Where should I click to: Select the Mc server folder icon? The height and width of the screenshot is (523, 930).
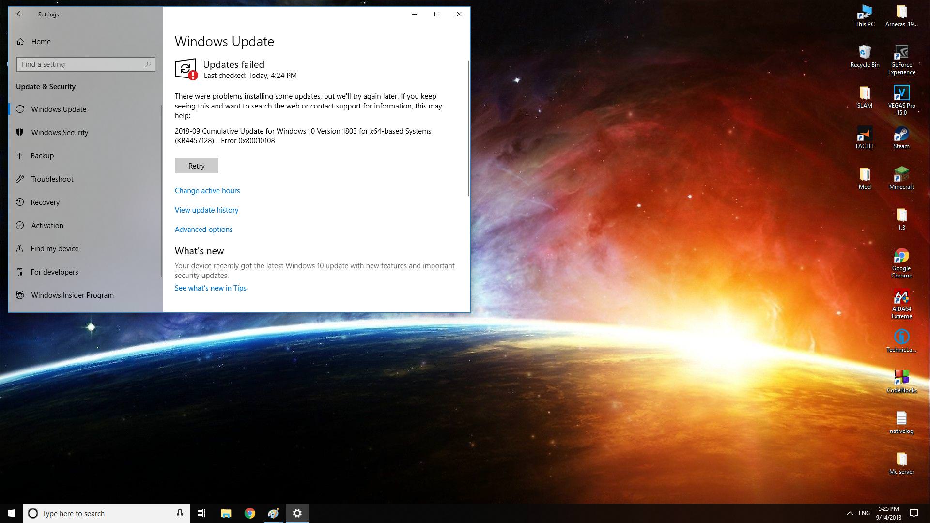click(901, 463)
